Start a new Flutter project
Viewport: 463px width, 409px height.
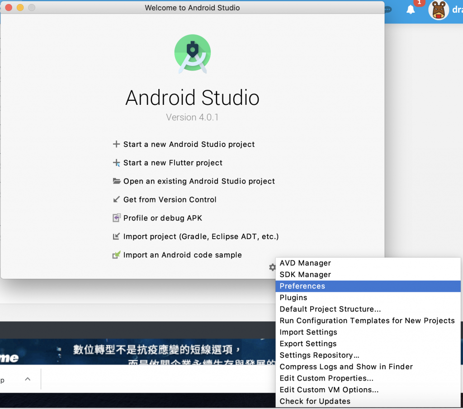point(173,163)
